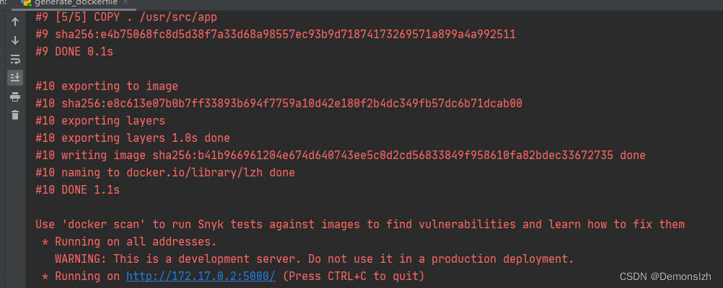The image size is (723, 288).
Task: Click the '#10 DONE 1.1s' output line
Action: click(77, 190)
